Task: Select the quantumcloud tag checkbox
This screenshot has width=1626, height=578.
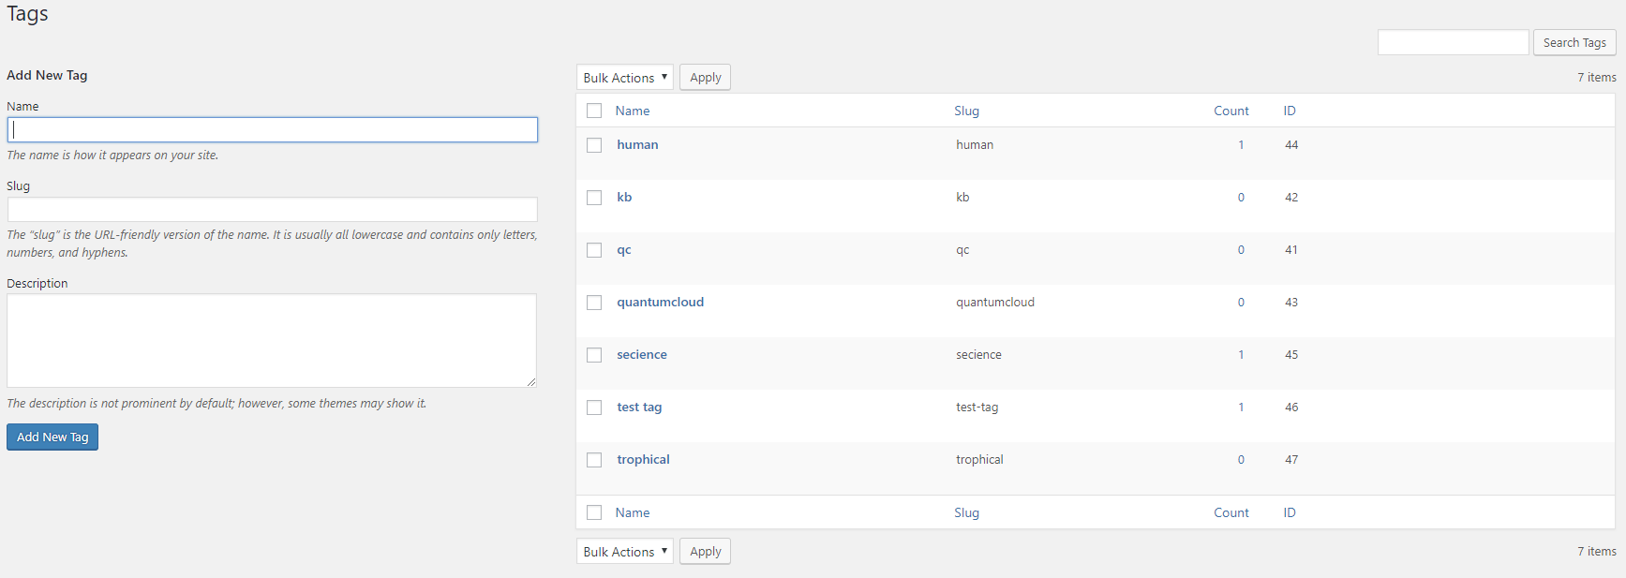Action: [x=594, y=303]
